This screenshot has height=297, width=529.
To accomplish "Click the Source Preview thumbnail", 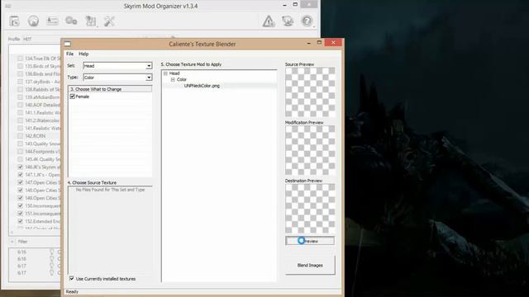I will pyautogui.click(x=310, y=92).
